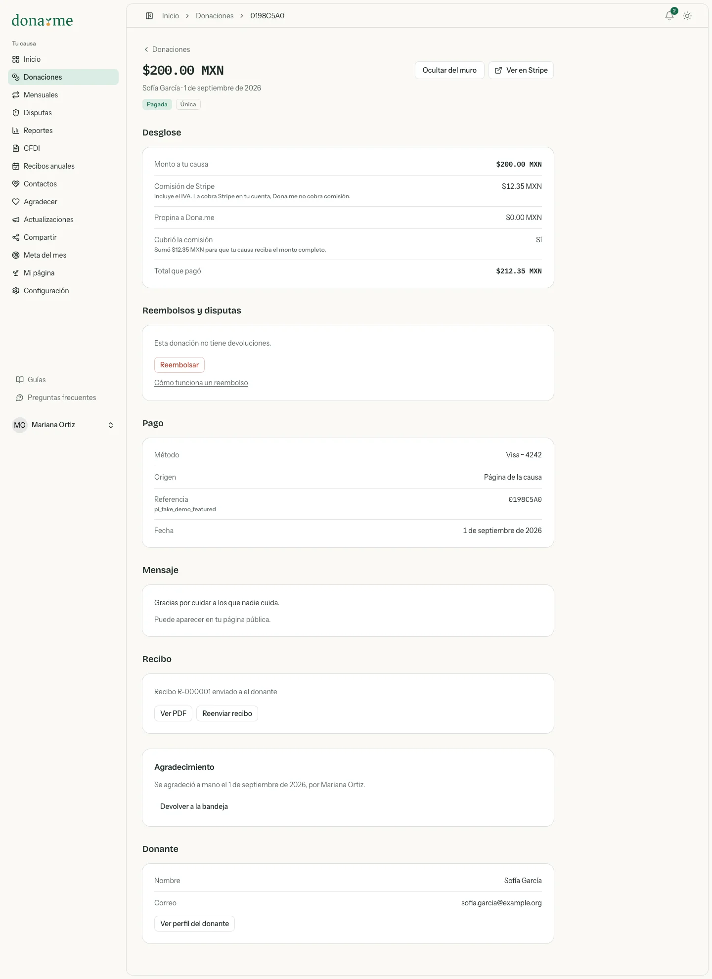Click the Mi página sprout icon
The width and height of the screenshot is (712, 979).
point(16,273)
